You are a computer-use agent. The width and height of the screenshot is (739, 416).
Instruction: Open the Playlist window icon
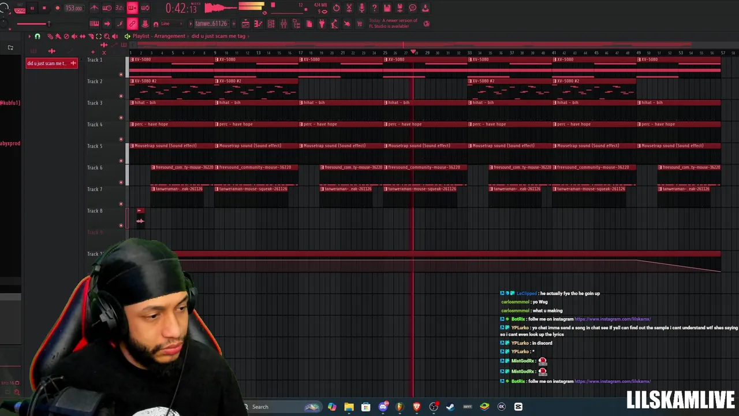(x=245, y=24)
